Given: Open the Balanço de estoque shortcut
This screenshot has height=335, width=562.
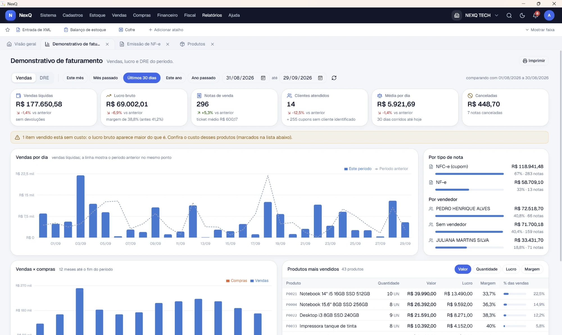Looking at the screenshot, I should tap(85, 30).
